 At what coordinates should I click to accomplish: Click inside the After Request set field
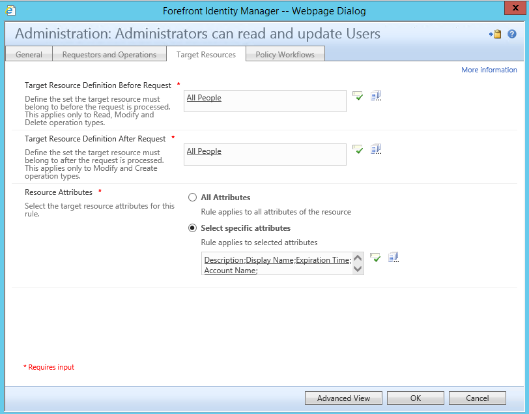click(x=265, y=155)
